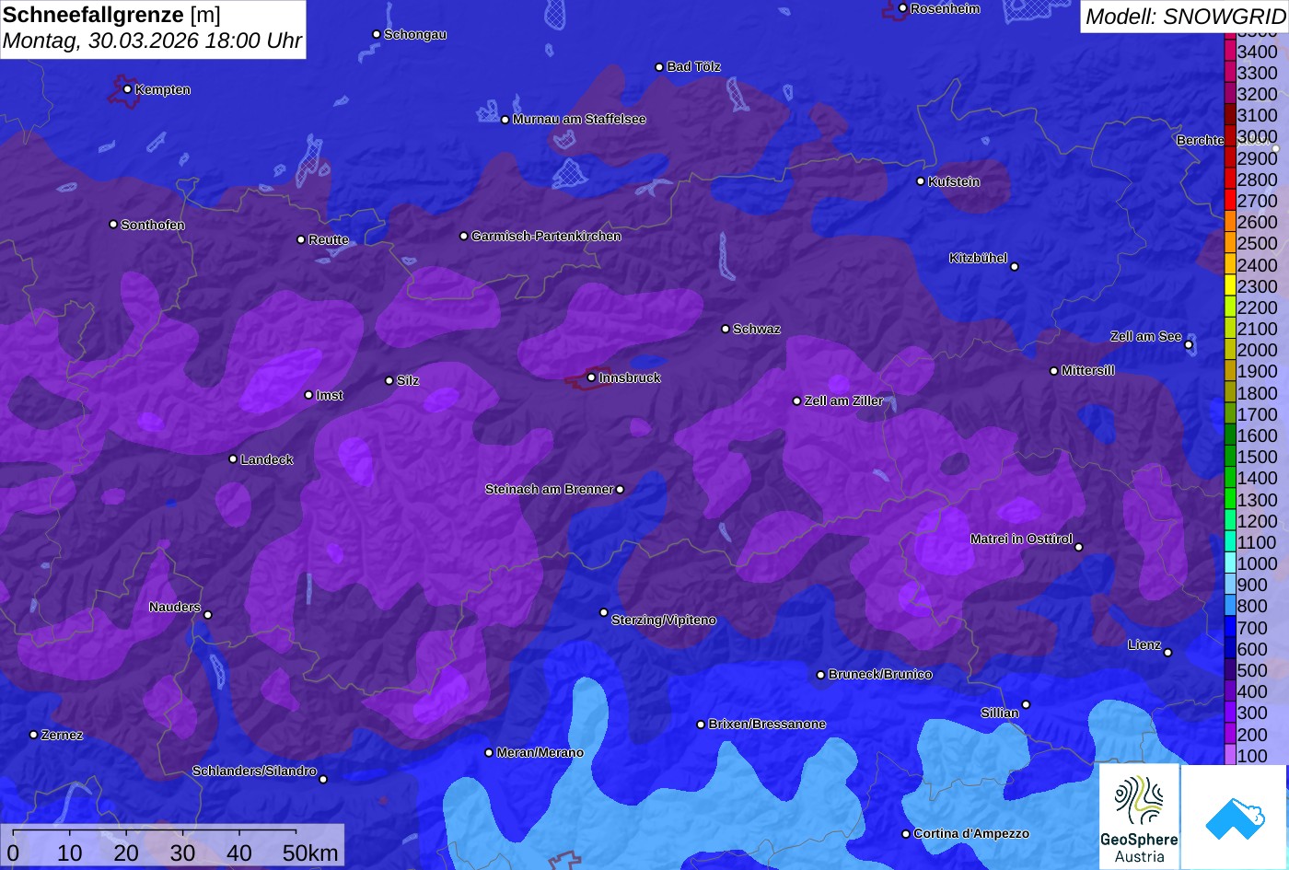Click the Landeck location marker dot

(x=233, y=459)
